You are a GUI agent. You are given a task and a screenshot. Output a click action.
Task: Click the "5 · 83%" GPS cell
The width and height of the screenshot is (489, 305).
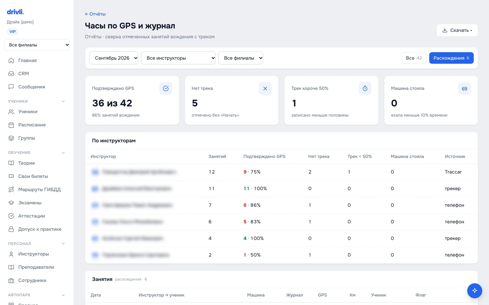tap(252, 222)
